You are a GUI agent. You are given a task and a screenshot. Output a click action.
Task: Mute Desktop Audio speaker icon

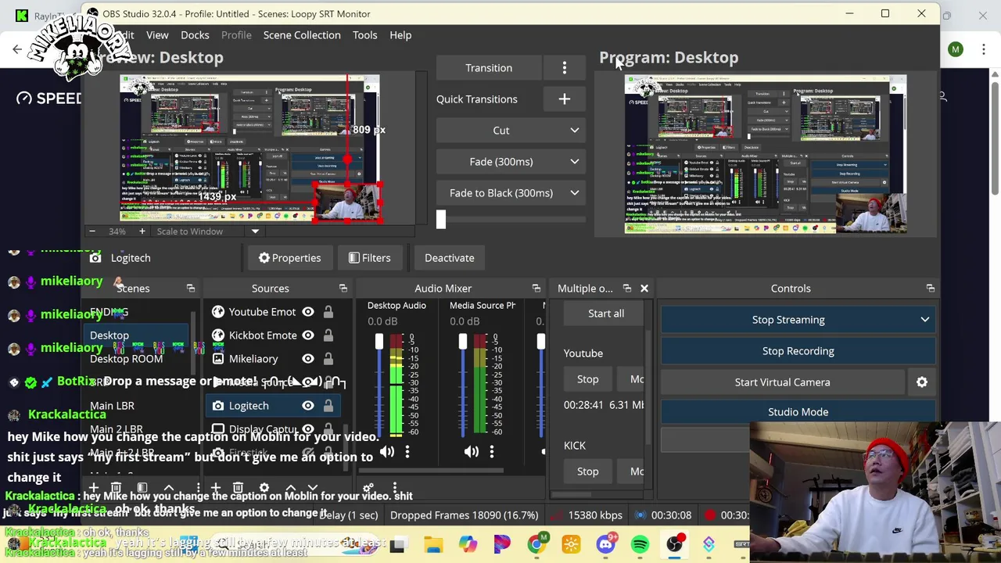(x=386, y=451)
